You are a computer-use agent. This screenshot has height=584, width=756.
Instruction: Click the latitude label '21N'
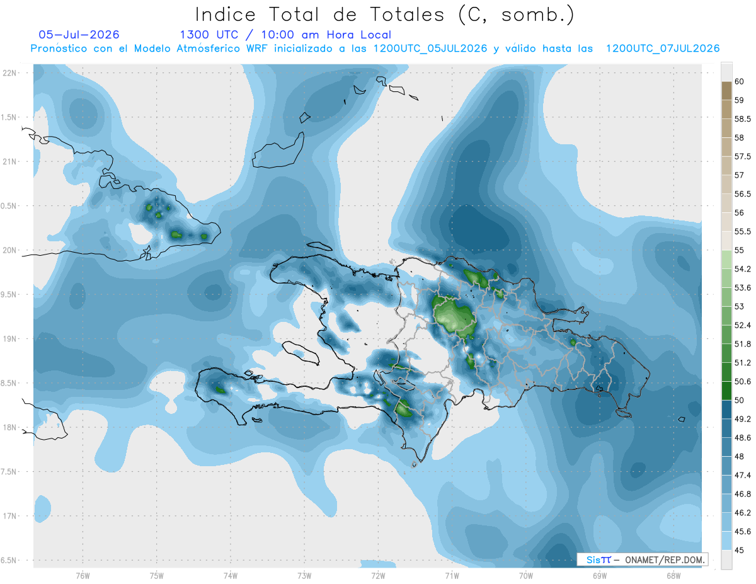point(10,162)
